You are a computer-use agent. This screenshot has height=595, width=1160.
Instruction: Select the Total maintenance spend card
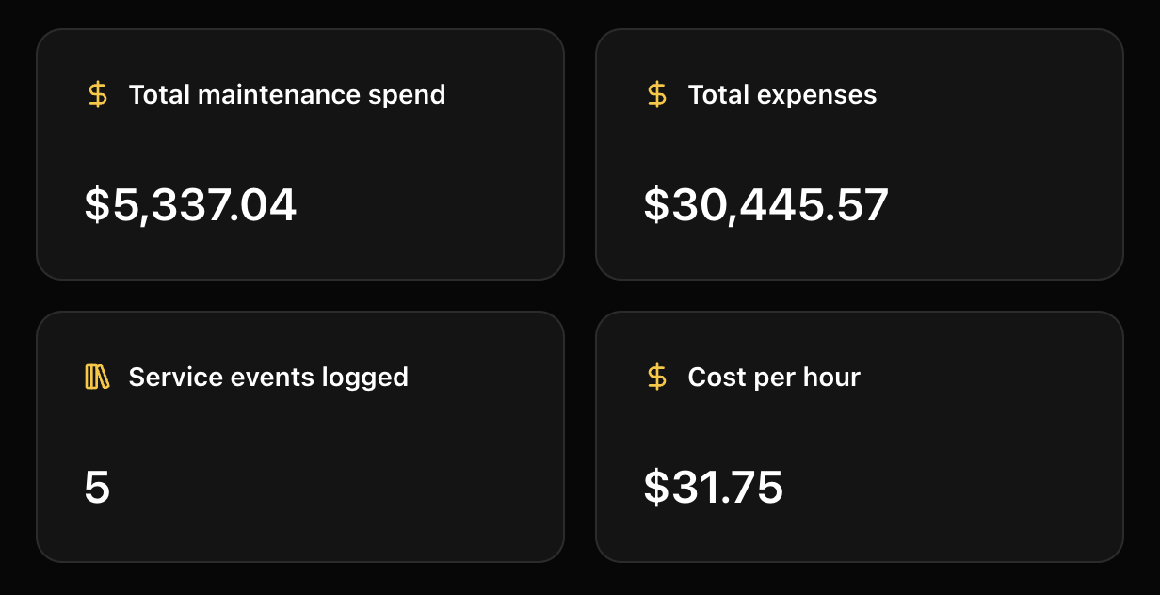299,154
